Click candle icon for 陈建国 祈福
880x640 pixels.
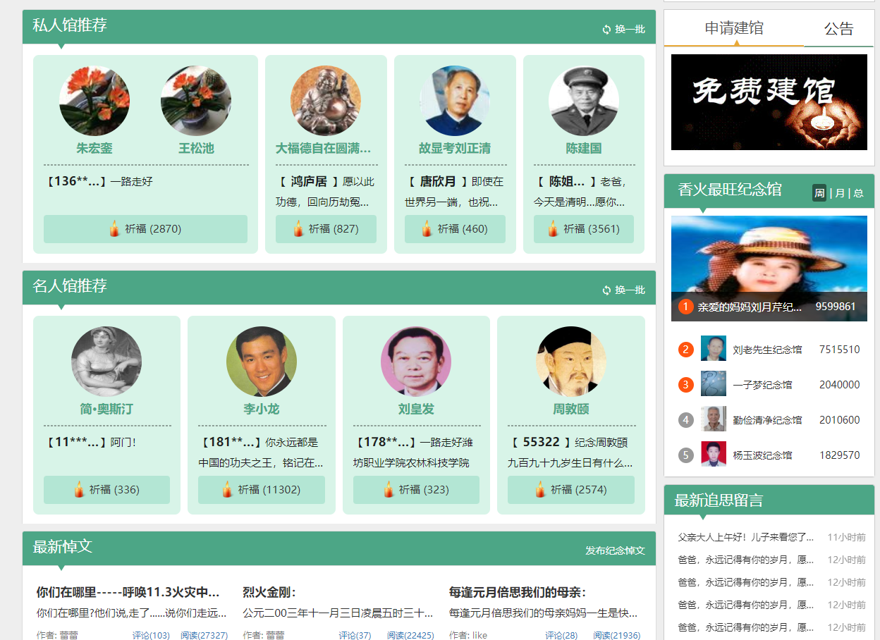[x=553, y=228]
